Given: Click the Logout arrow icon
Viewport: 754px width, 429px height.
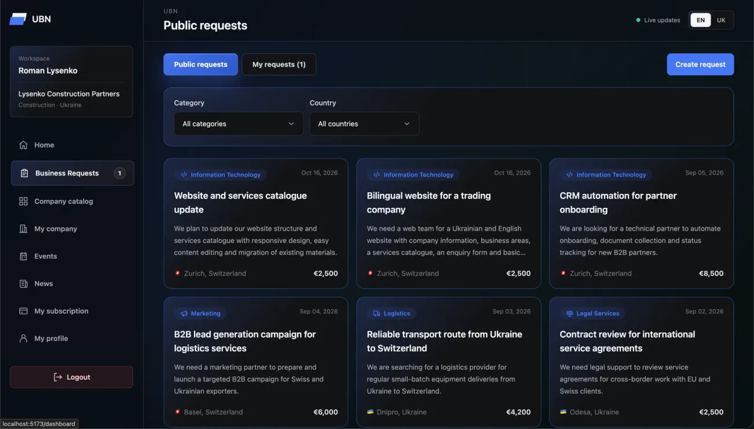Looking at the screenshot, I should (58, 377).
